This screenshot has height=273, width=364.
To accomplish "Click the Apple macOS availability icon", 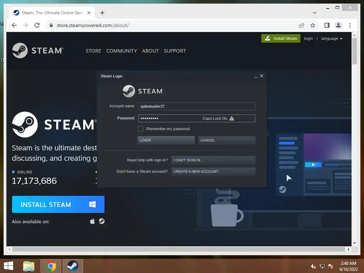I will point(92,221).
